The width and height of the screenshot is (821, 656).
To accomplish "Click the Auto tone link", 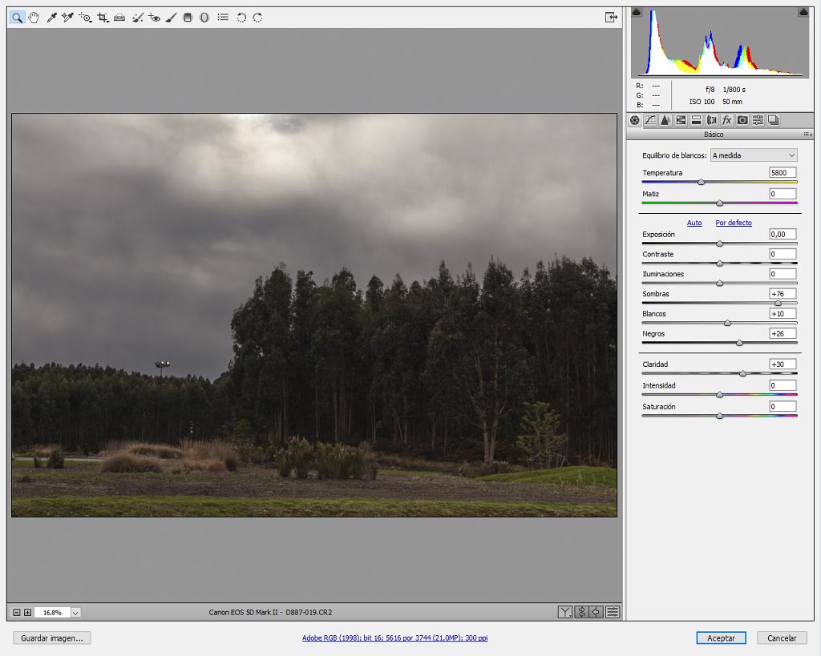I will tap(694, 223).
